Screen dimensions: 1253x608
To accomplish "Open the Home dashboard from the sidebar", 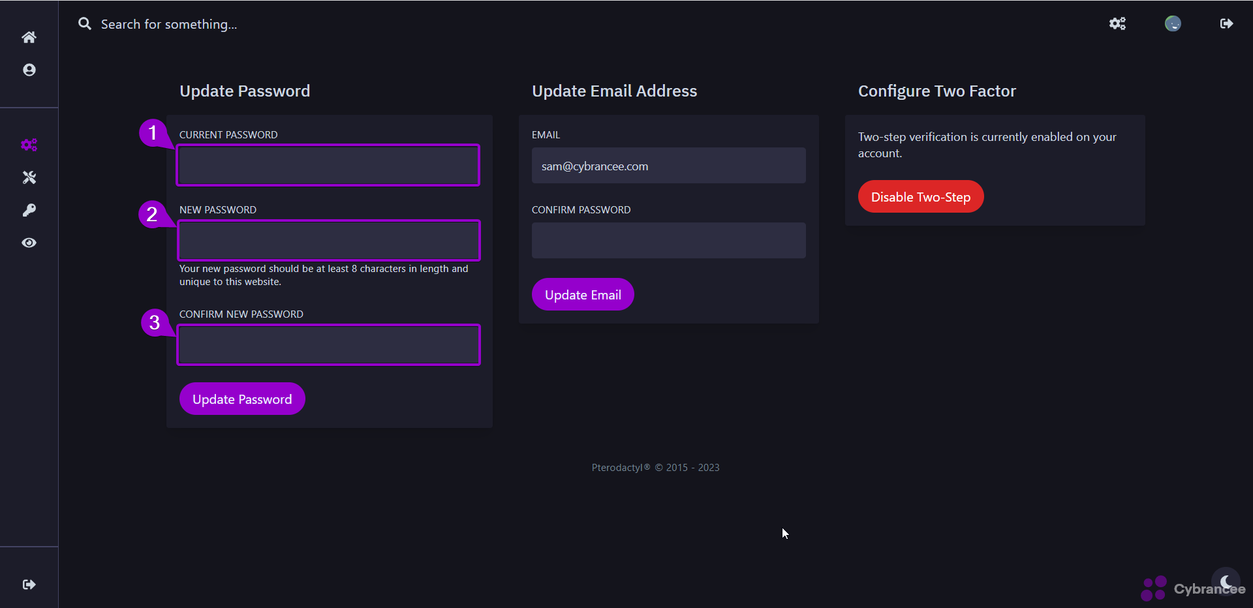I will click(29, 37).
